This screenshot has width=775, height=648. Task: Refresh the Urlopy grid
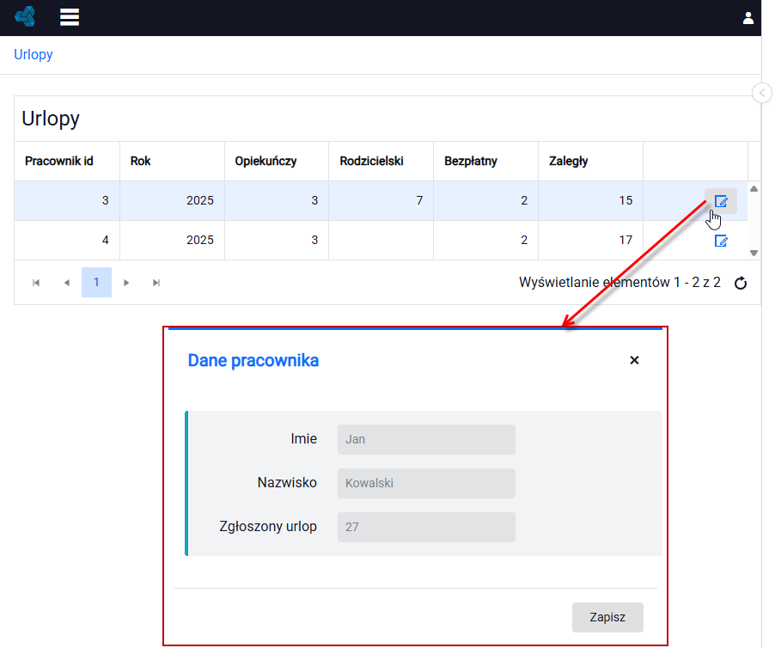741,284
